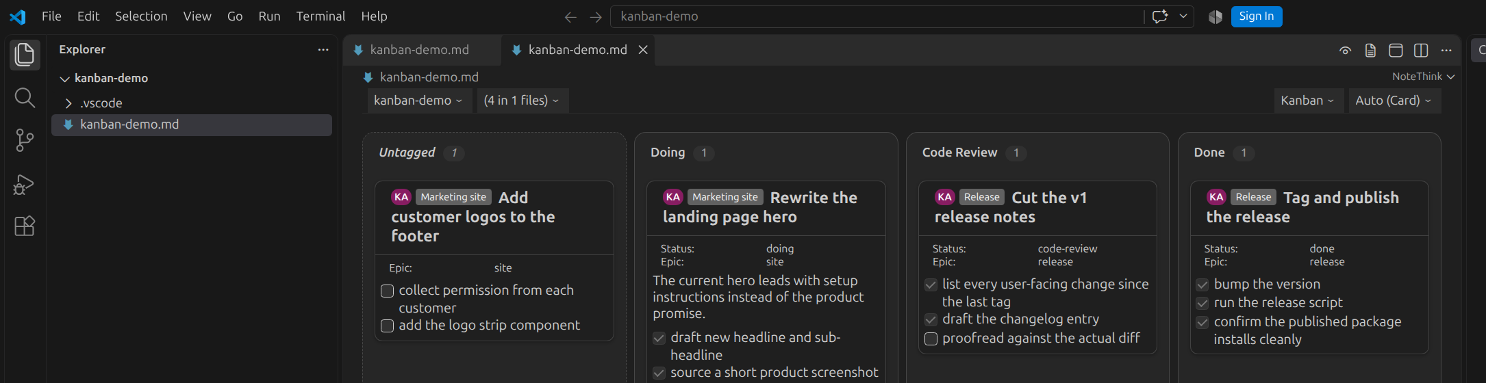Open the chat dropdown chevron in title bar
1486x383 pixels.
[x=1183, y=16]
